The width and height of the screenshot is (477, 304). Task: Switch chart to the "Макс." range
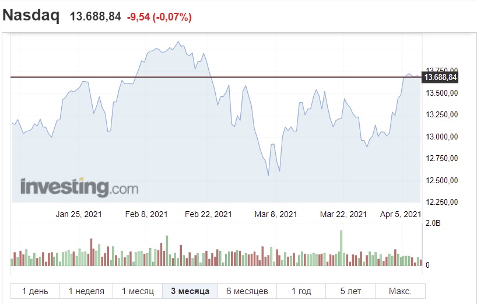[x=399, y=291]
